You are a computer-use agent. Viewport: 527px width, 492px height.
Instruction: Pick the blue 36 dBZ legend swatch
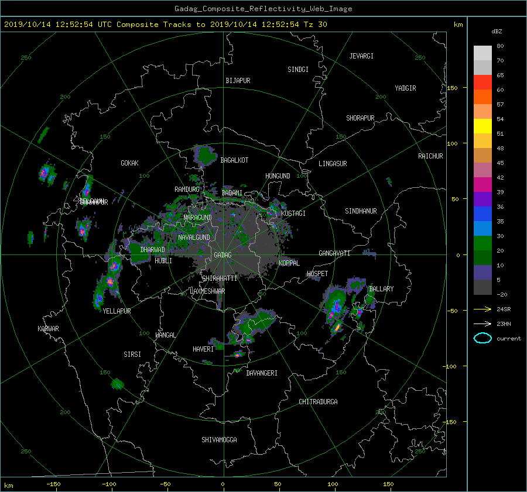482,214
